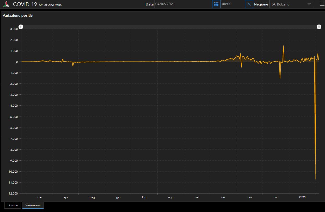Click the lug x-axis label
325x212 pixels.
[x=144, y=197]
